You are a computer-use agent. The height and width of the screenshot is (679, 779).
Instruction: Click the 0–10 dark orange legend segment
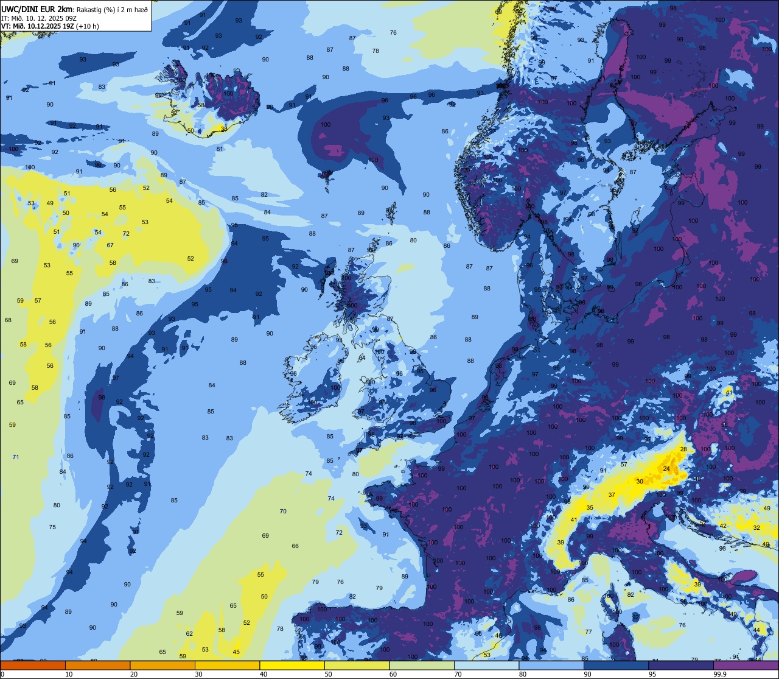[x=33, y=665]
